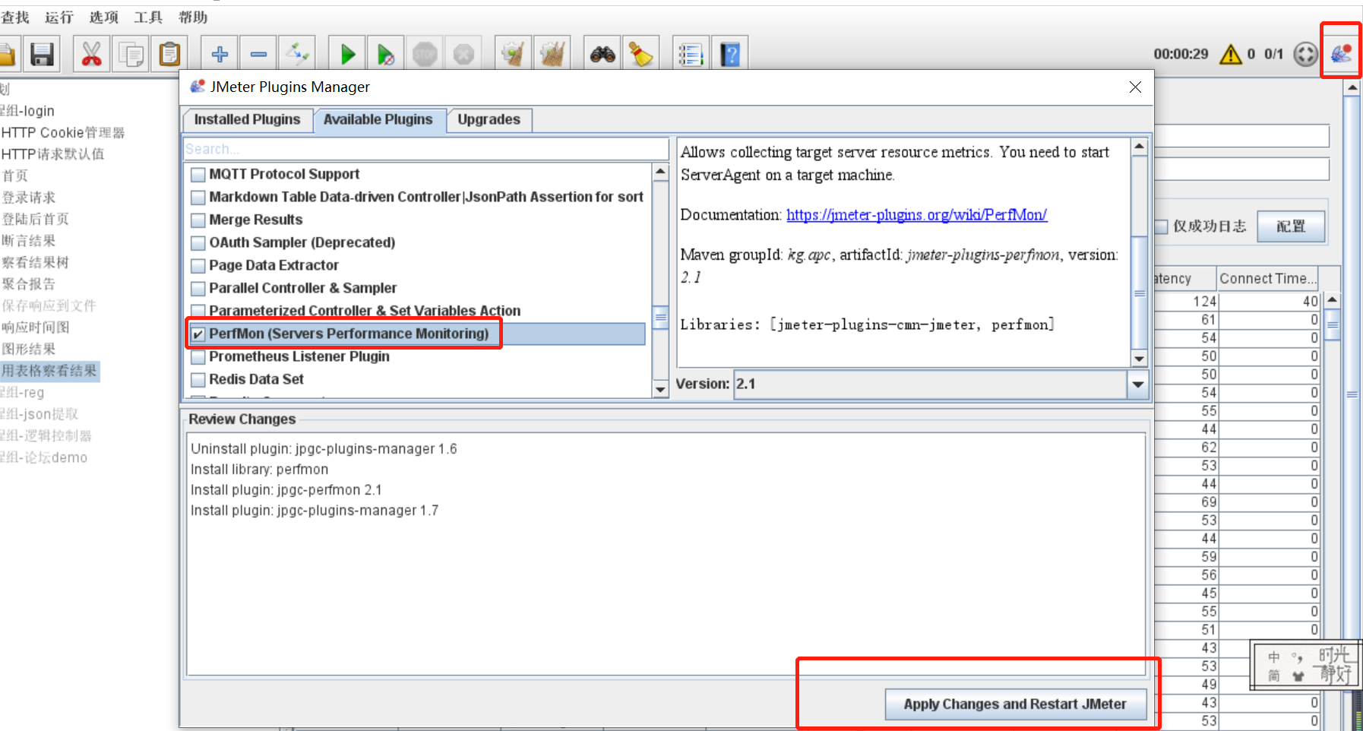Select 聚合报告 tree item

28,284
